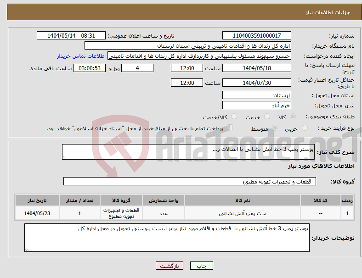Viewport: 362px width, 278px height.
Task: Click the cell ست پمپ آتش نشانی
Action: (243, 213)
